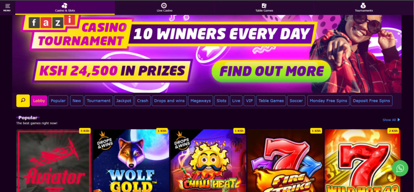Select the Lobby category filter
414x192 pixels.
click(x=39, y=100)
